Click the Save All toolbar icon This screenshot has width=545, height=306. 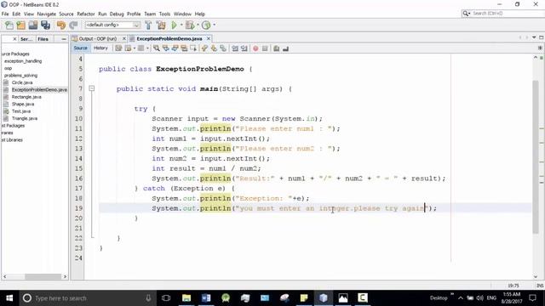point(45,25)
